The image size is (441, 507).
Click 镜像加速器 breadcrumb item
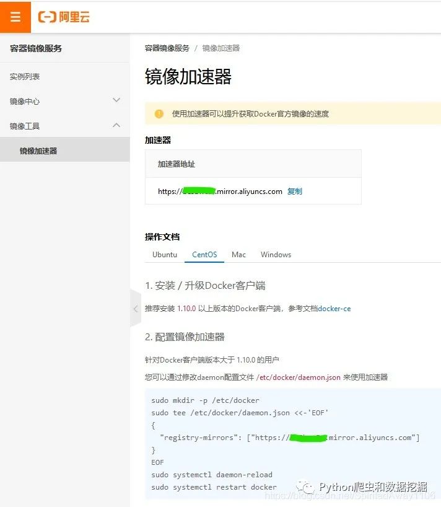(221, 48)
